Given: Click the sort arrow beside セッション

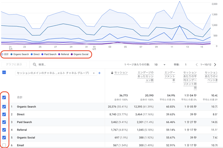Looking at the screenshot, I should (112, 73).
